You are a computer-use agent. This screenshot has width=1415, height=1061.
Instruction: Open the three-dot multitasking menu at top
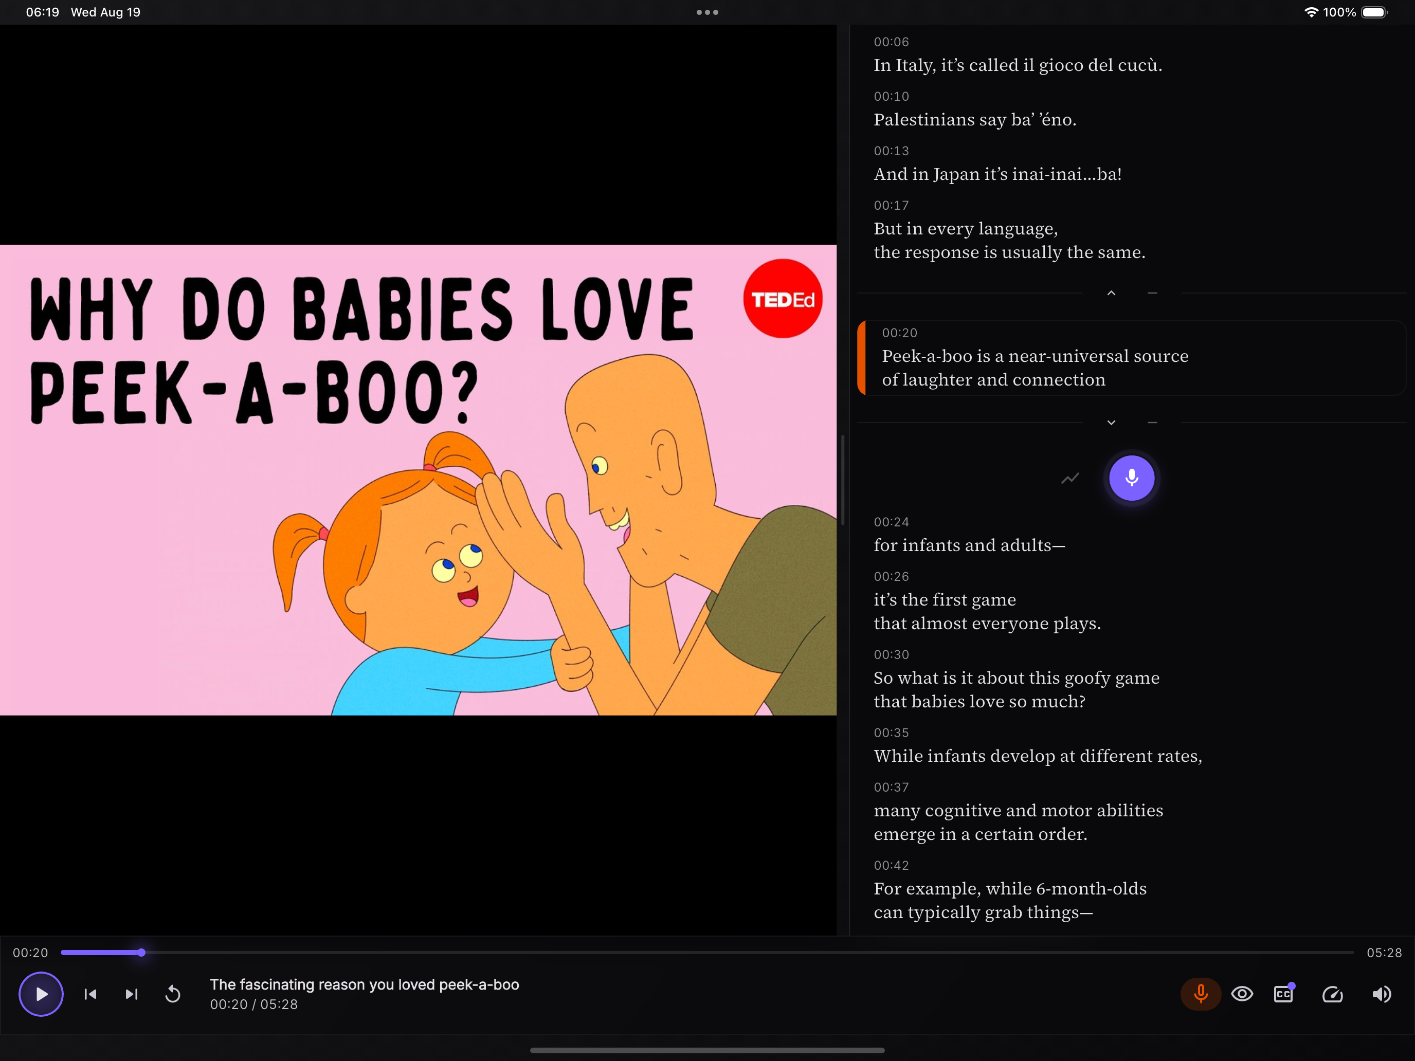[x=707, y=12]
